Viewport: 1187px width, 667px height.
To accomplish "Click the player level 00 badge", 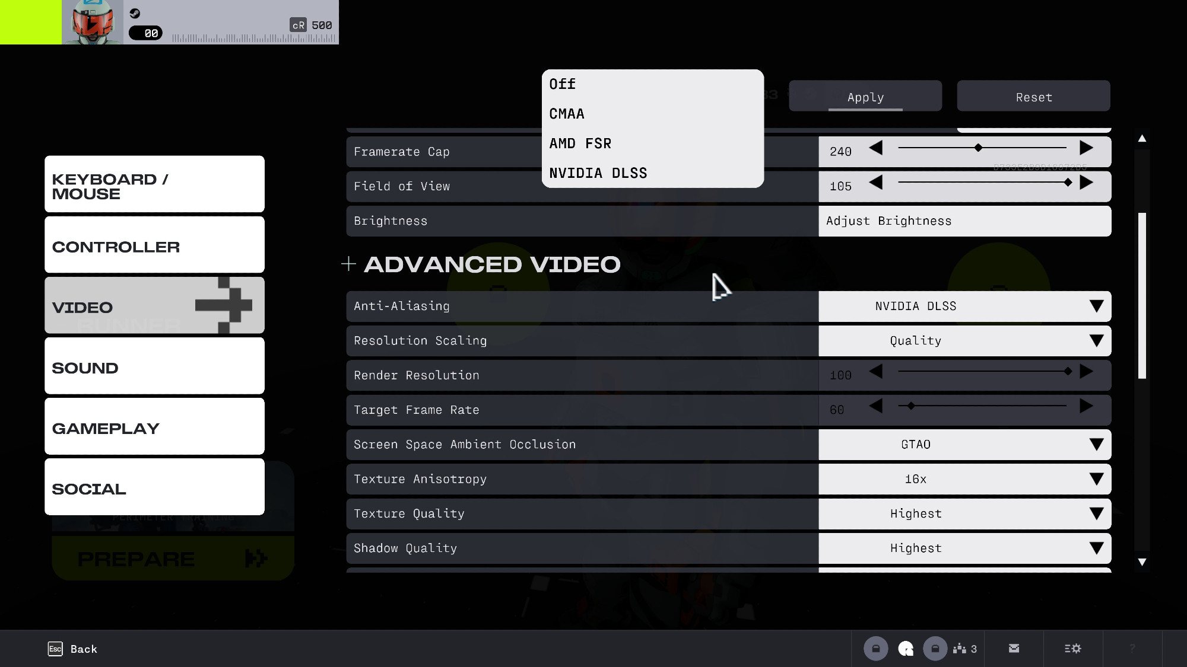I will pyautogui.click(x=146, y=33).
